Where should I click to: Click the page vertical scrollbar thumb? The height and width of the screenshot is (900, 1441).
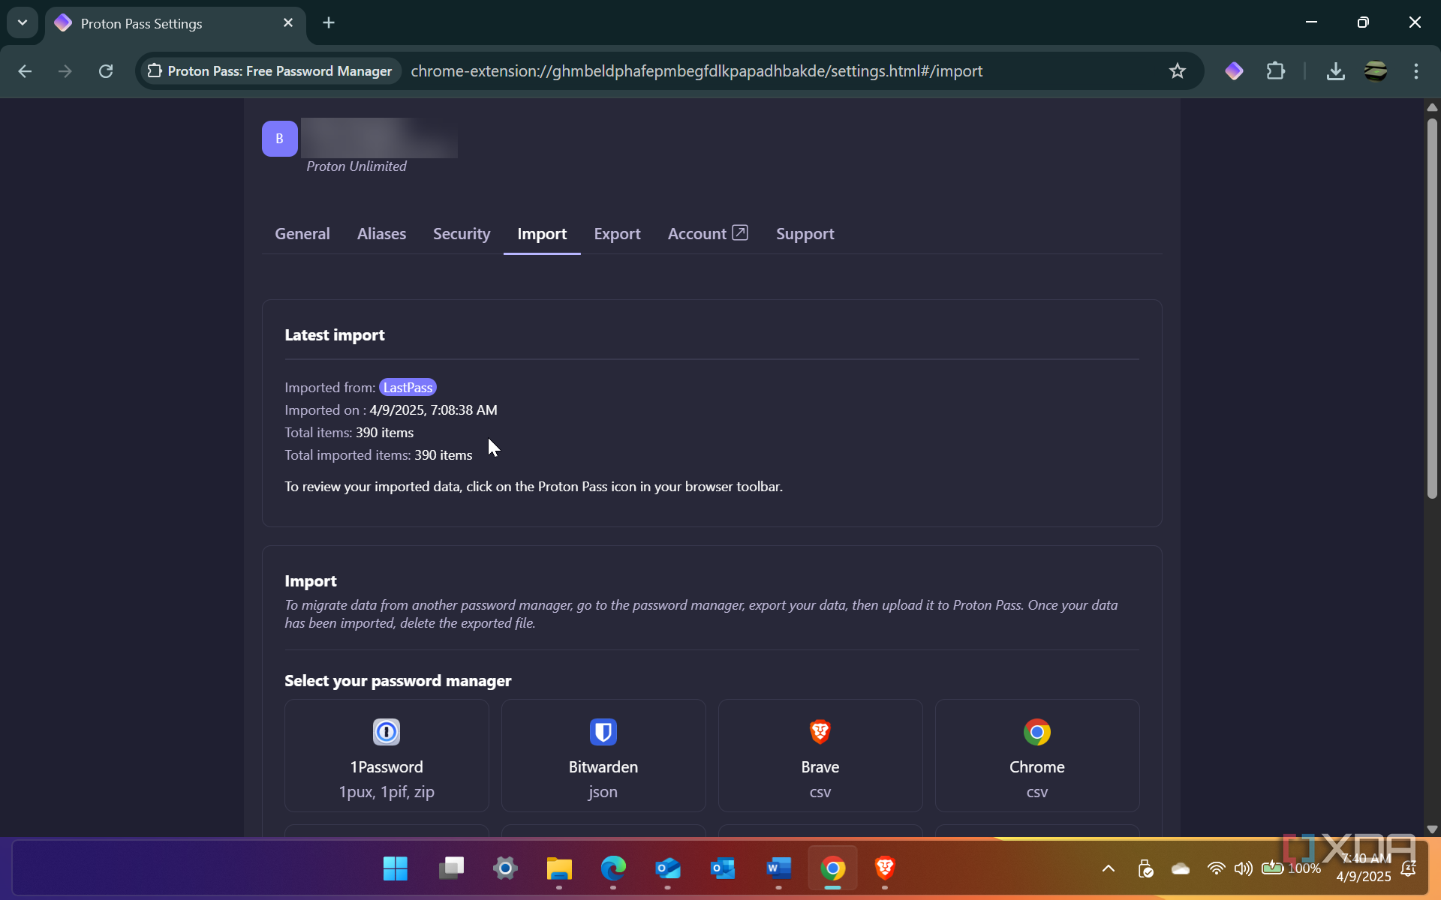(1432, 307)
